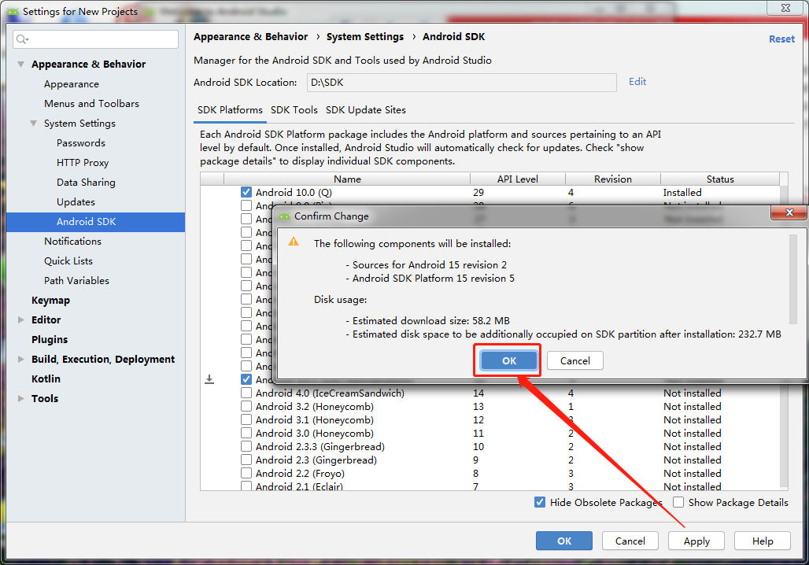
Task: Click Appearance & Behavior breadcrumb
Action: click(251, 37)
